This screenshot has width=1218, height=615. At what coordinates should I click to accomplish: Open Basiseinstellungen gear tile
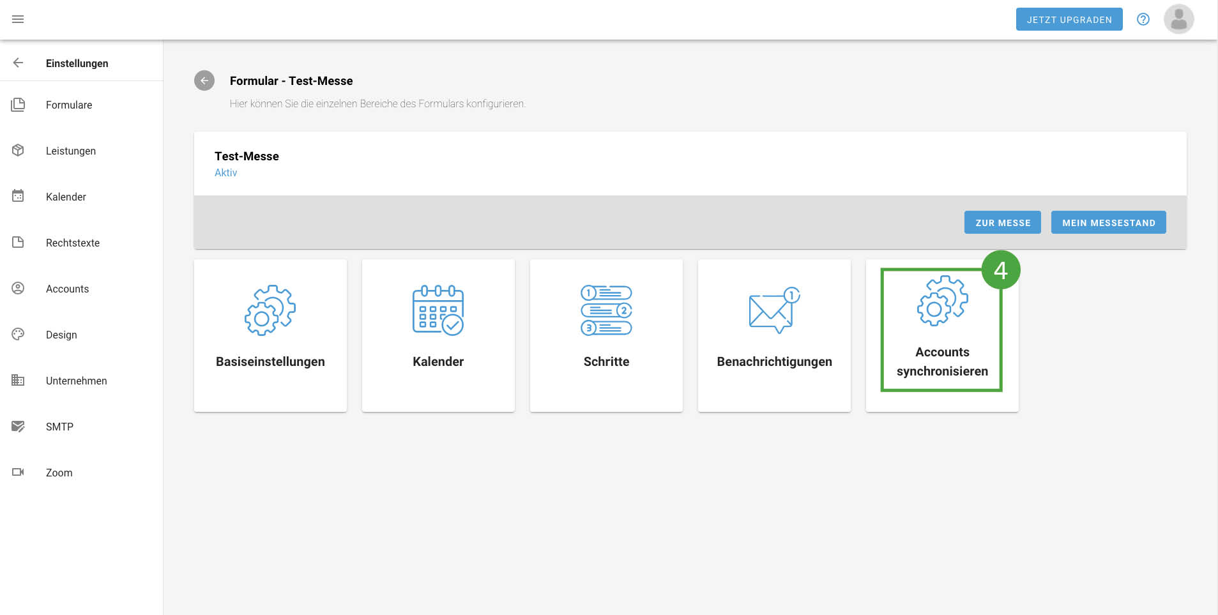[270, 335]
